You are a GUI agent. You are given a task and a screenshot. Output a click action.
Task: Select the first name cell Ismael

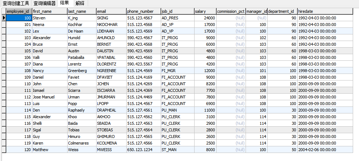[50, 90]
